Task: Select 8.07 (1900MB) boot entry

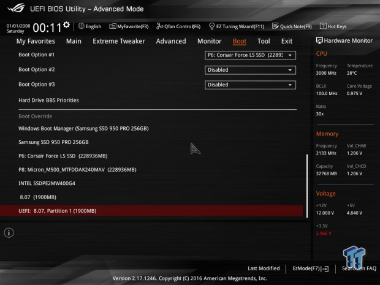Action: 38,197
